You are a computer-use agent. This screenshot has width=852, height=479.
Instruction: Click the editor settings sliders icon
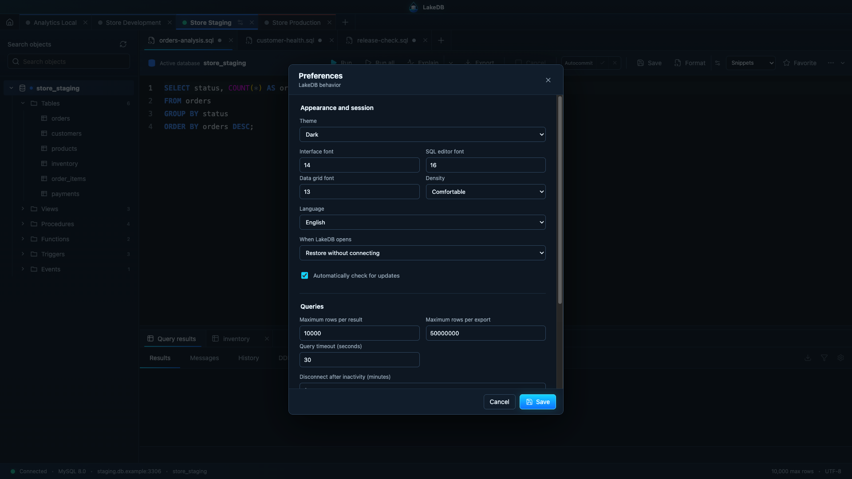click(718, 63)
